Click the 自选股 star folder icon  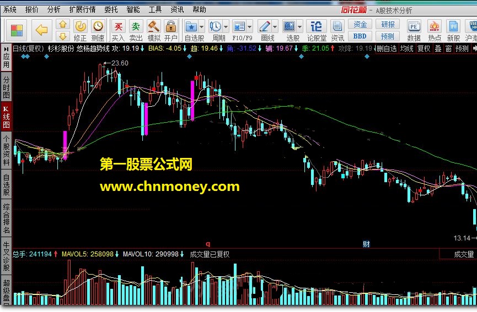tap(191, 27)
